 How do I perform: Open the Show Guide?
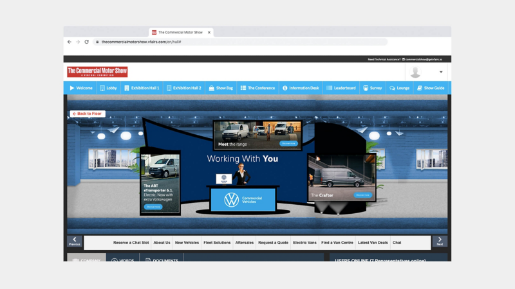[431, 88]
